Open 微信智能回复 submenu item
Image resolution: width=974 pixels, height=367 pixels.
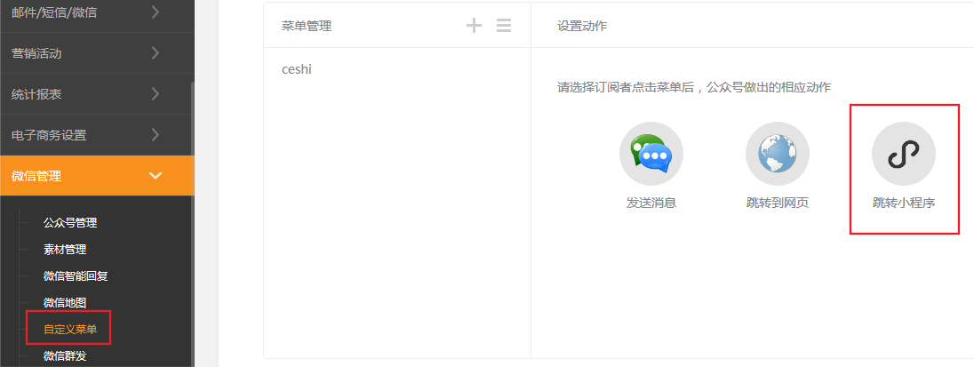[x=76, y=276]
